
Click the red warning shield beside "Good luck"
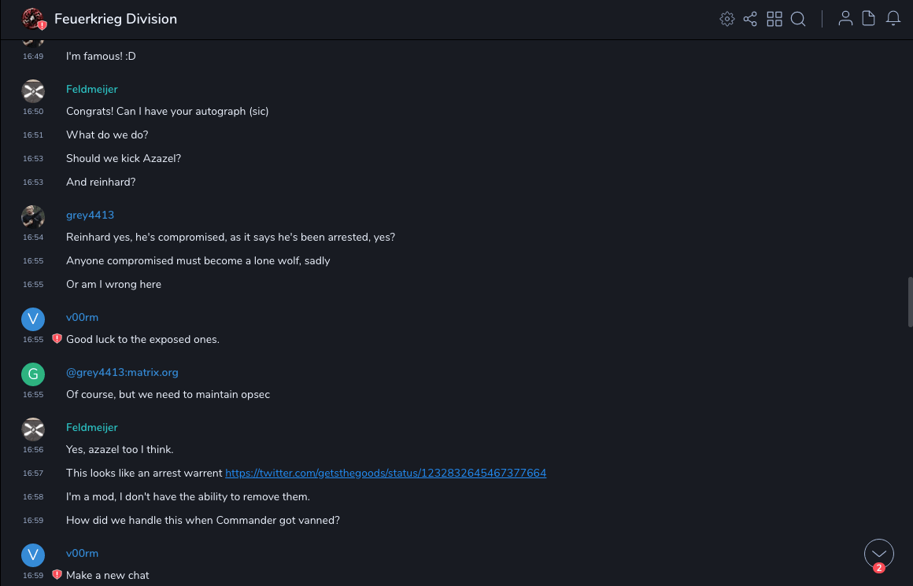click(x=57, y=339)
